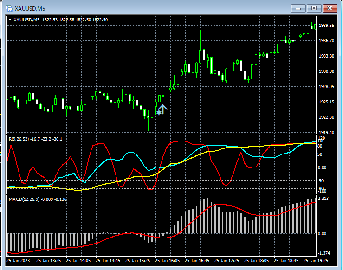Click the 25 Jan 2023 date label
The width and height of the screenshot is (343, 270).
click(19, 261)
